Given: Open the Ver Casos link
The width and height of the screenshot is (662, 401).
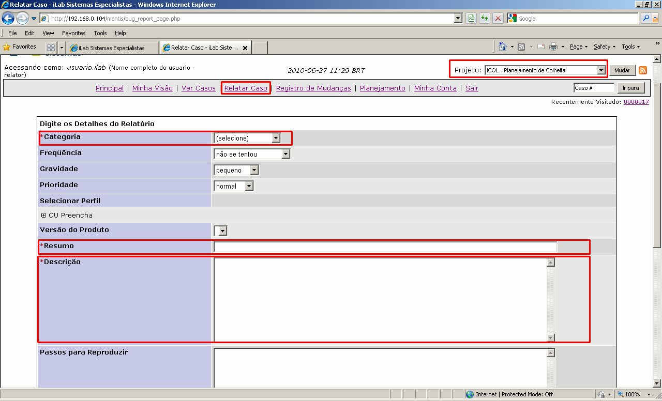Looking at the screenshot, I should 199,88.
